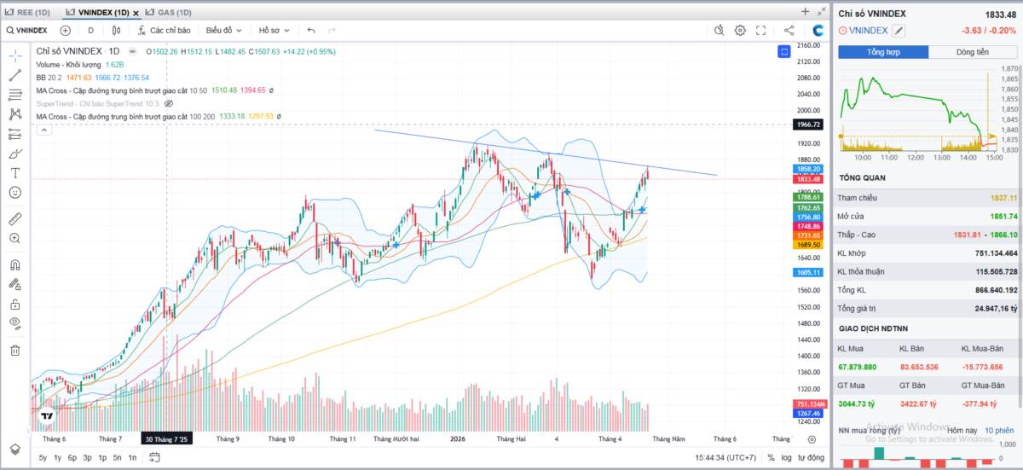Open chart settings gear icon
1023x470 pixels.
pyautogui.click(x=740, y=30)
